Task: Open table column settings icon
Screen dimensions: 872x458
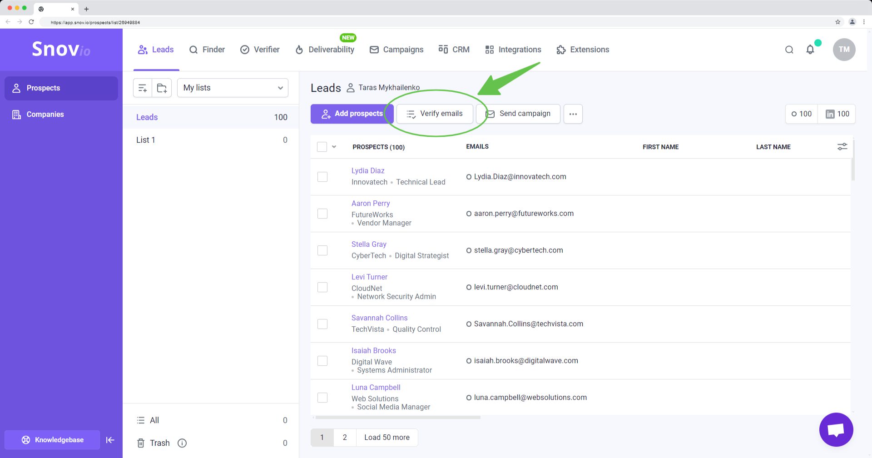Action: [842, 147]
